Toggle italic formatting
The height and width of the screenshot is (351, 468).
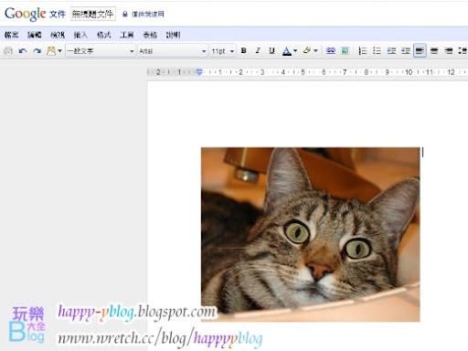click(258, 50)
